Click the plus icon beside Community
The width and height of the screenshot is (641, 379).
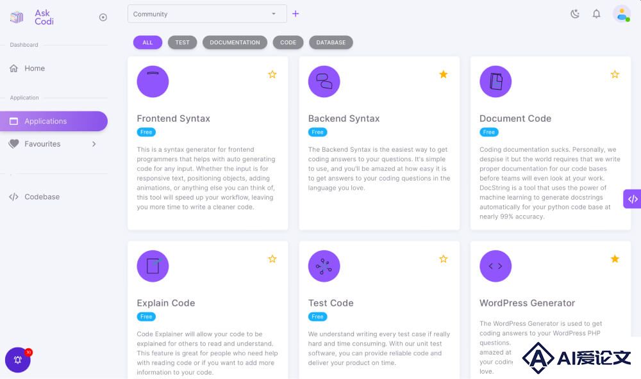tap(296, 14)
